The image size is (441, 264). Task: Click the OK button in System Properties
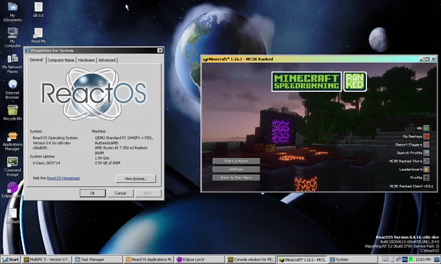click(x=93, y=193)
